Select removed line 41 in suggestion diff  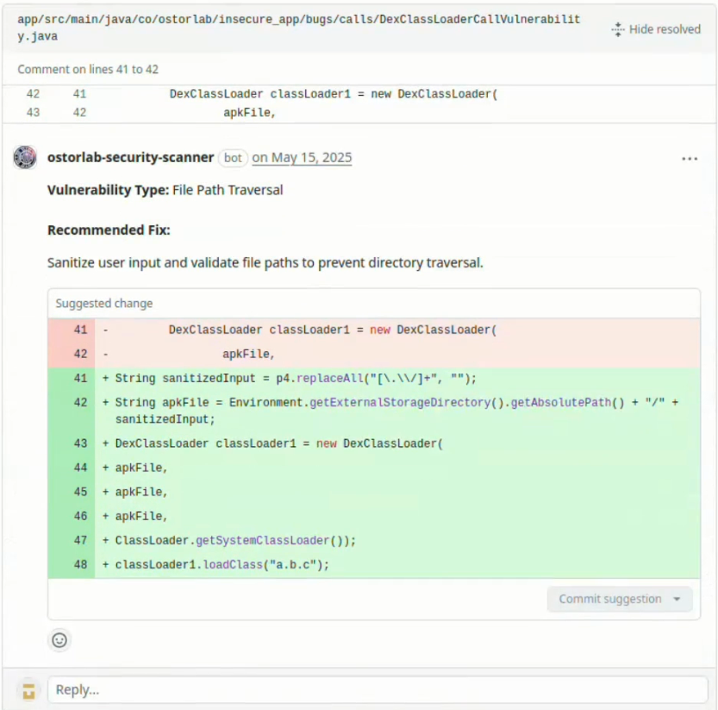[x=374, y=330]
